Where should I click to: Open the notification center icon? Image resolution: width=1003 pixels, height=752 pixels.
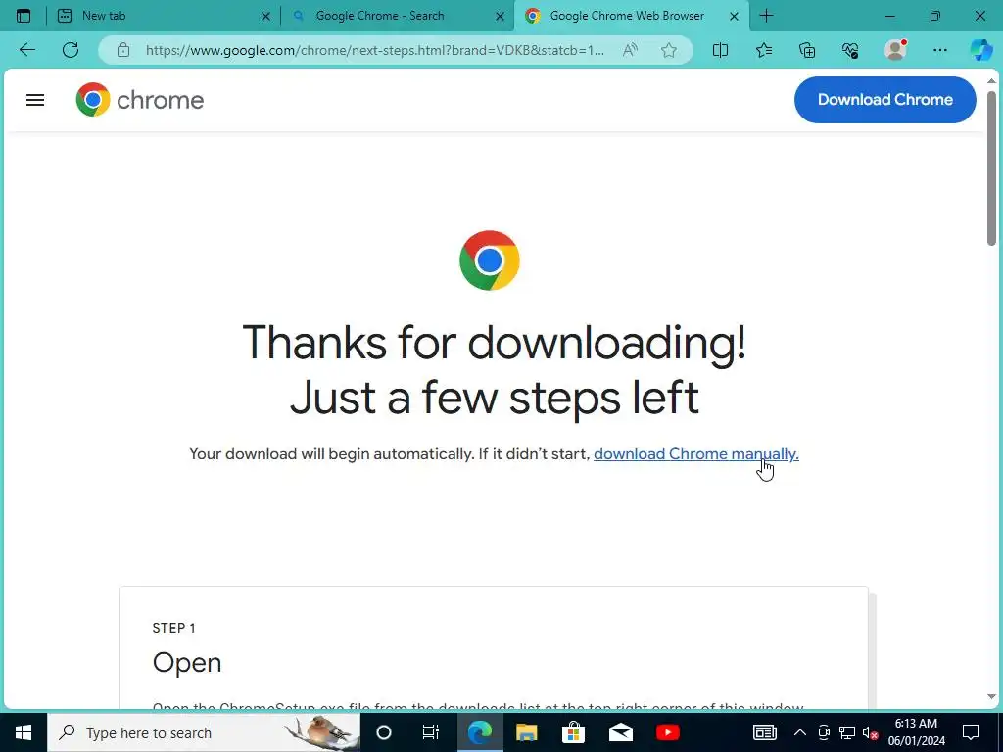(971, 732)
